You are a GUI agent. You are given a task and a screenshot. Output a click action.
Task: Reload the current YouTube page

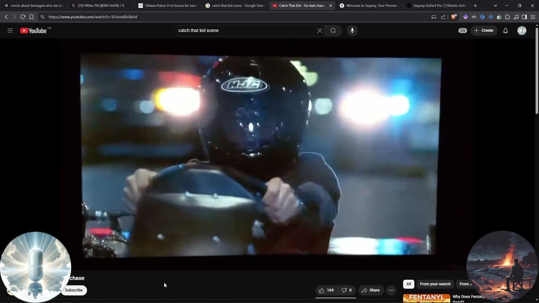click(23, 17)
